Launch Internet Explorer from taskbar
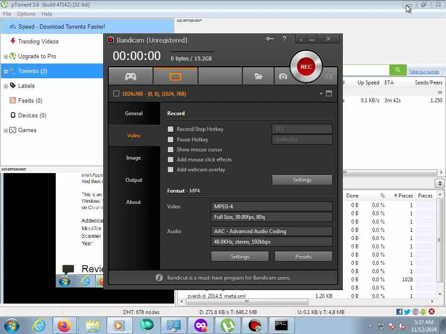Image resolution: width=446 pixels, height=334 pixels. 39,325
